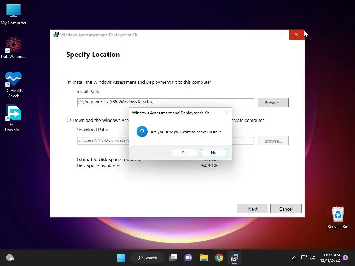Screen dimensions: 355x266
Task: Open the Windows Start menu
Action: 121,258
